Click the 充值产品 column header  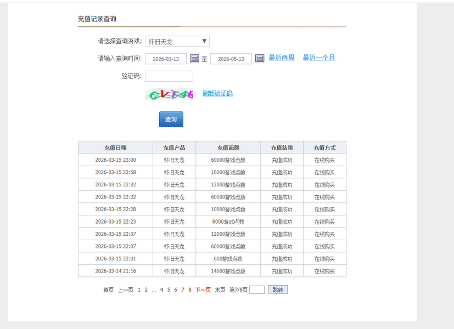[174, 148]
